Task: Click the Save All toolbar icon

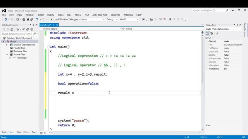Action: (x=32, y=19)
